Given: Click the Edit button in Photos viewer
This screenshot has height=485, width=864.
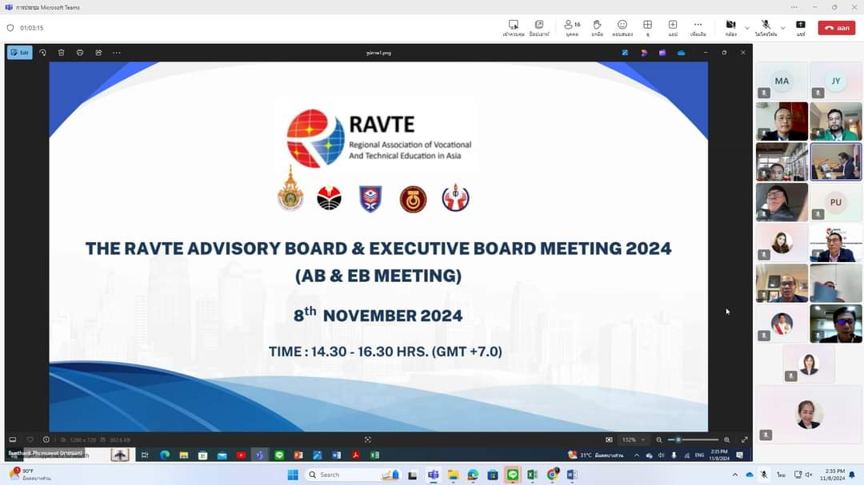Looking at the screenshot, I should tap(20, 53).
